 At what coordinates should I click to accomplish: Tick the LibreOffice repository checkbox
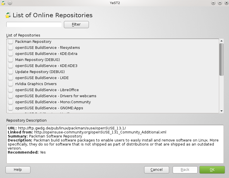point(10,90)
